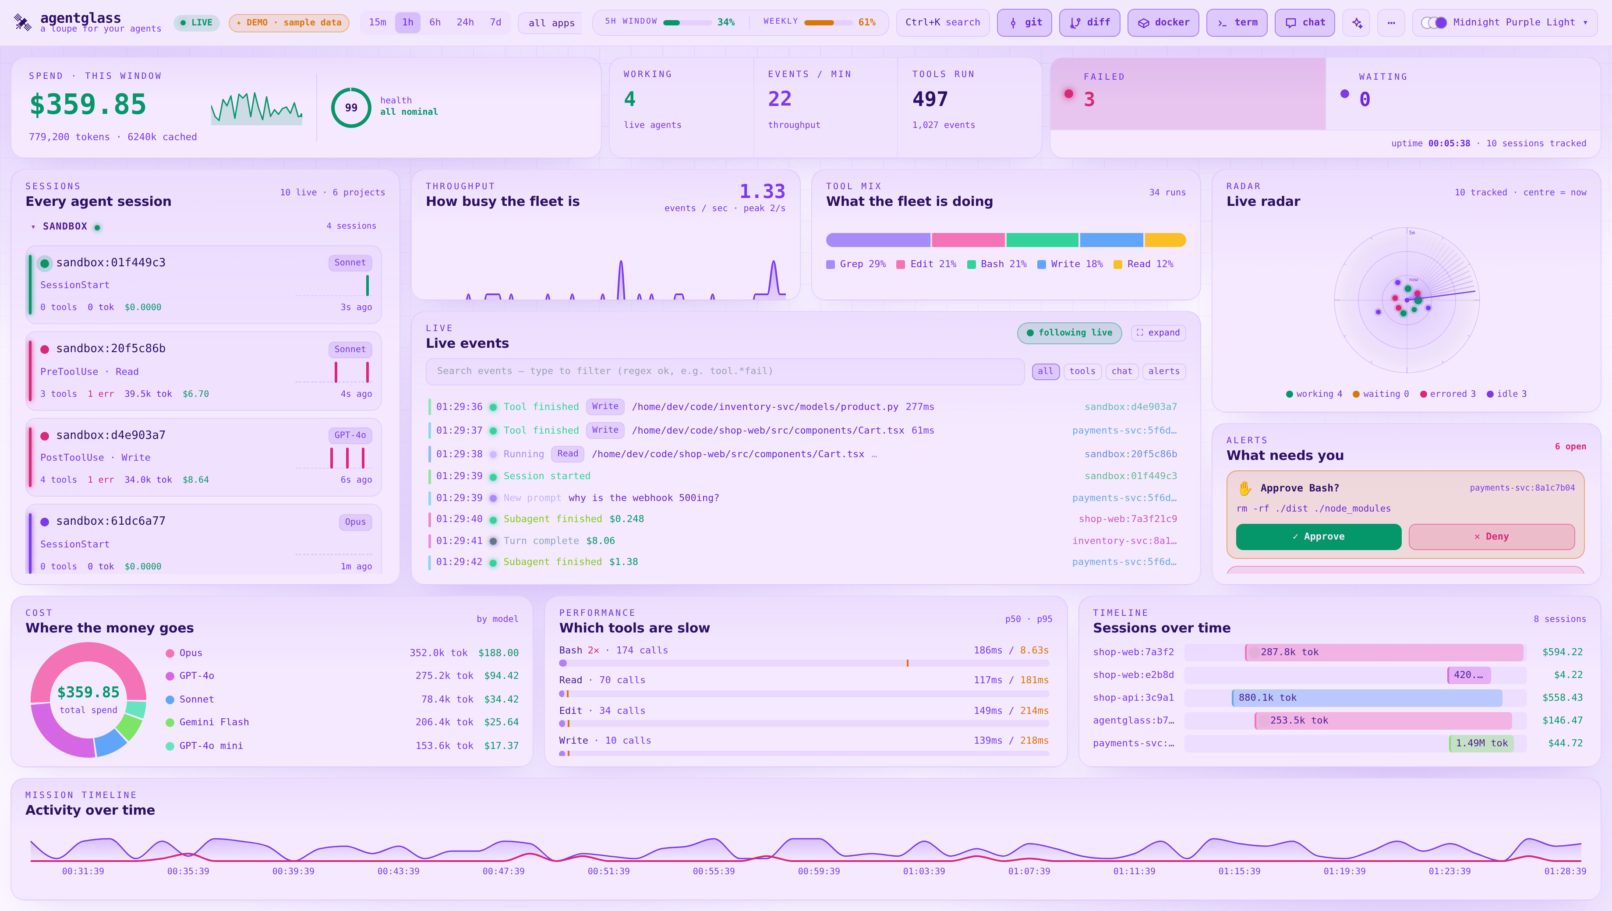Expand the Live events panel

[1158, 333]
